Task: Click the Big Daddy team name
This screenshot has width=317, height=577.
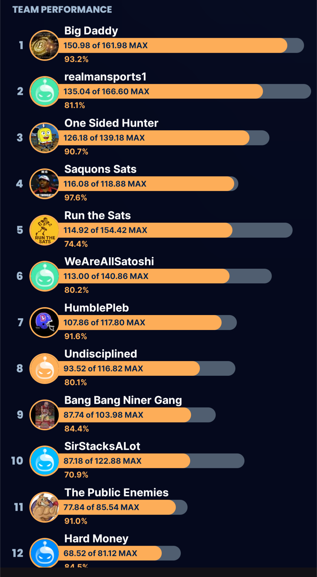Action: 91,31
